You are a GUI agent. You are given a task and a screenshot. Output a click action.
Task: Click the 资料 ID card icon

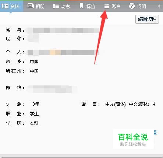pyautogui.click(x=5, y=6)
